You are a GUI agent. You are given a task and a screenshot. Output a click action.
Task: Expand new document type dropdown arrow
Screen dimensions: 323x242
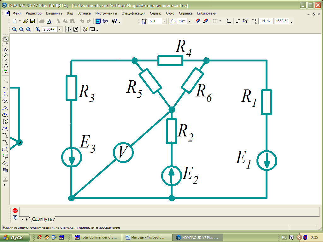20,21
